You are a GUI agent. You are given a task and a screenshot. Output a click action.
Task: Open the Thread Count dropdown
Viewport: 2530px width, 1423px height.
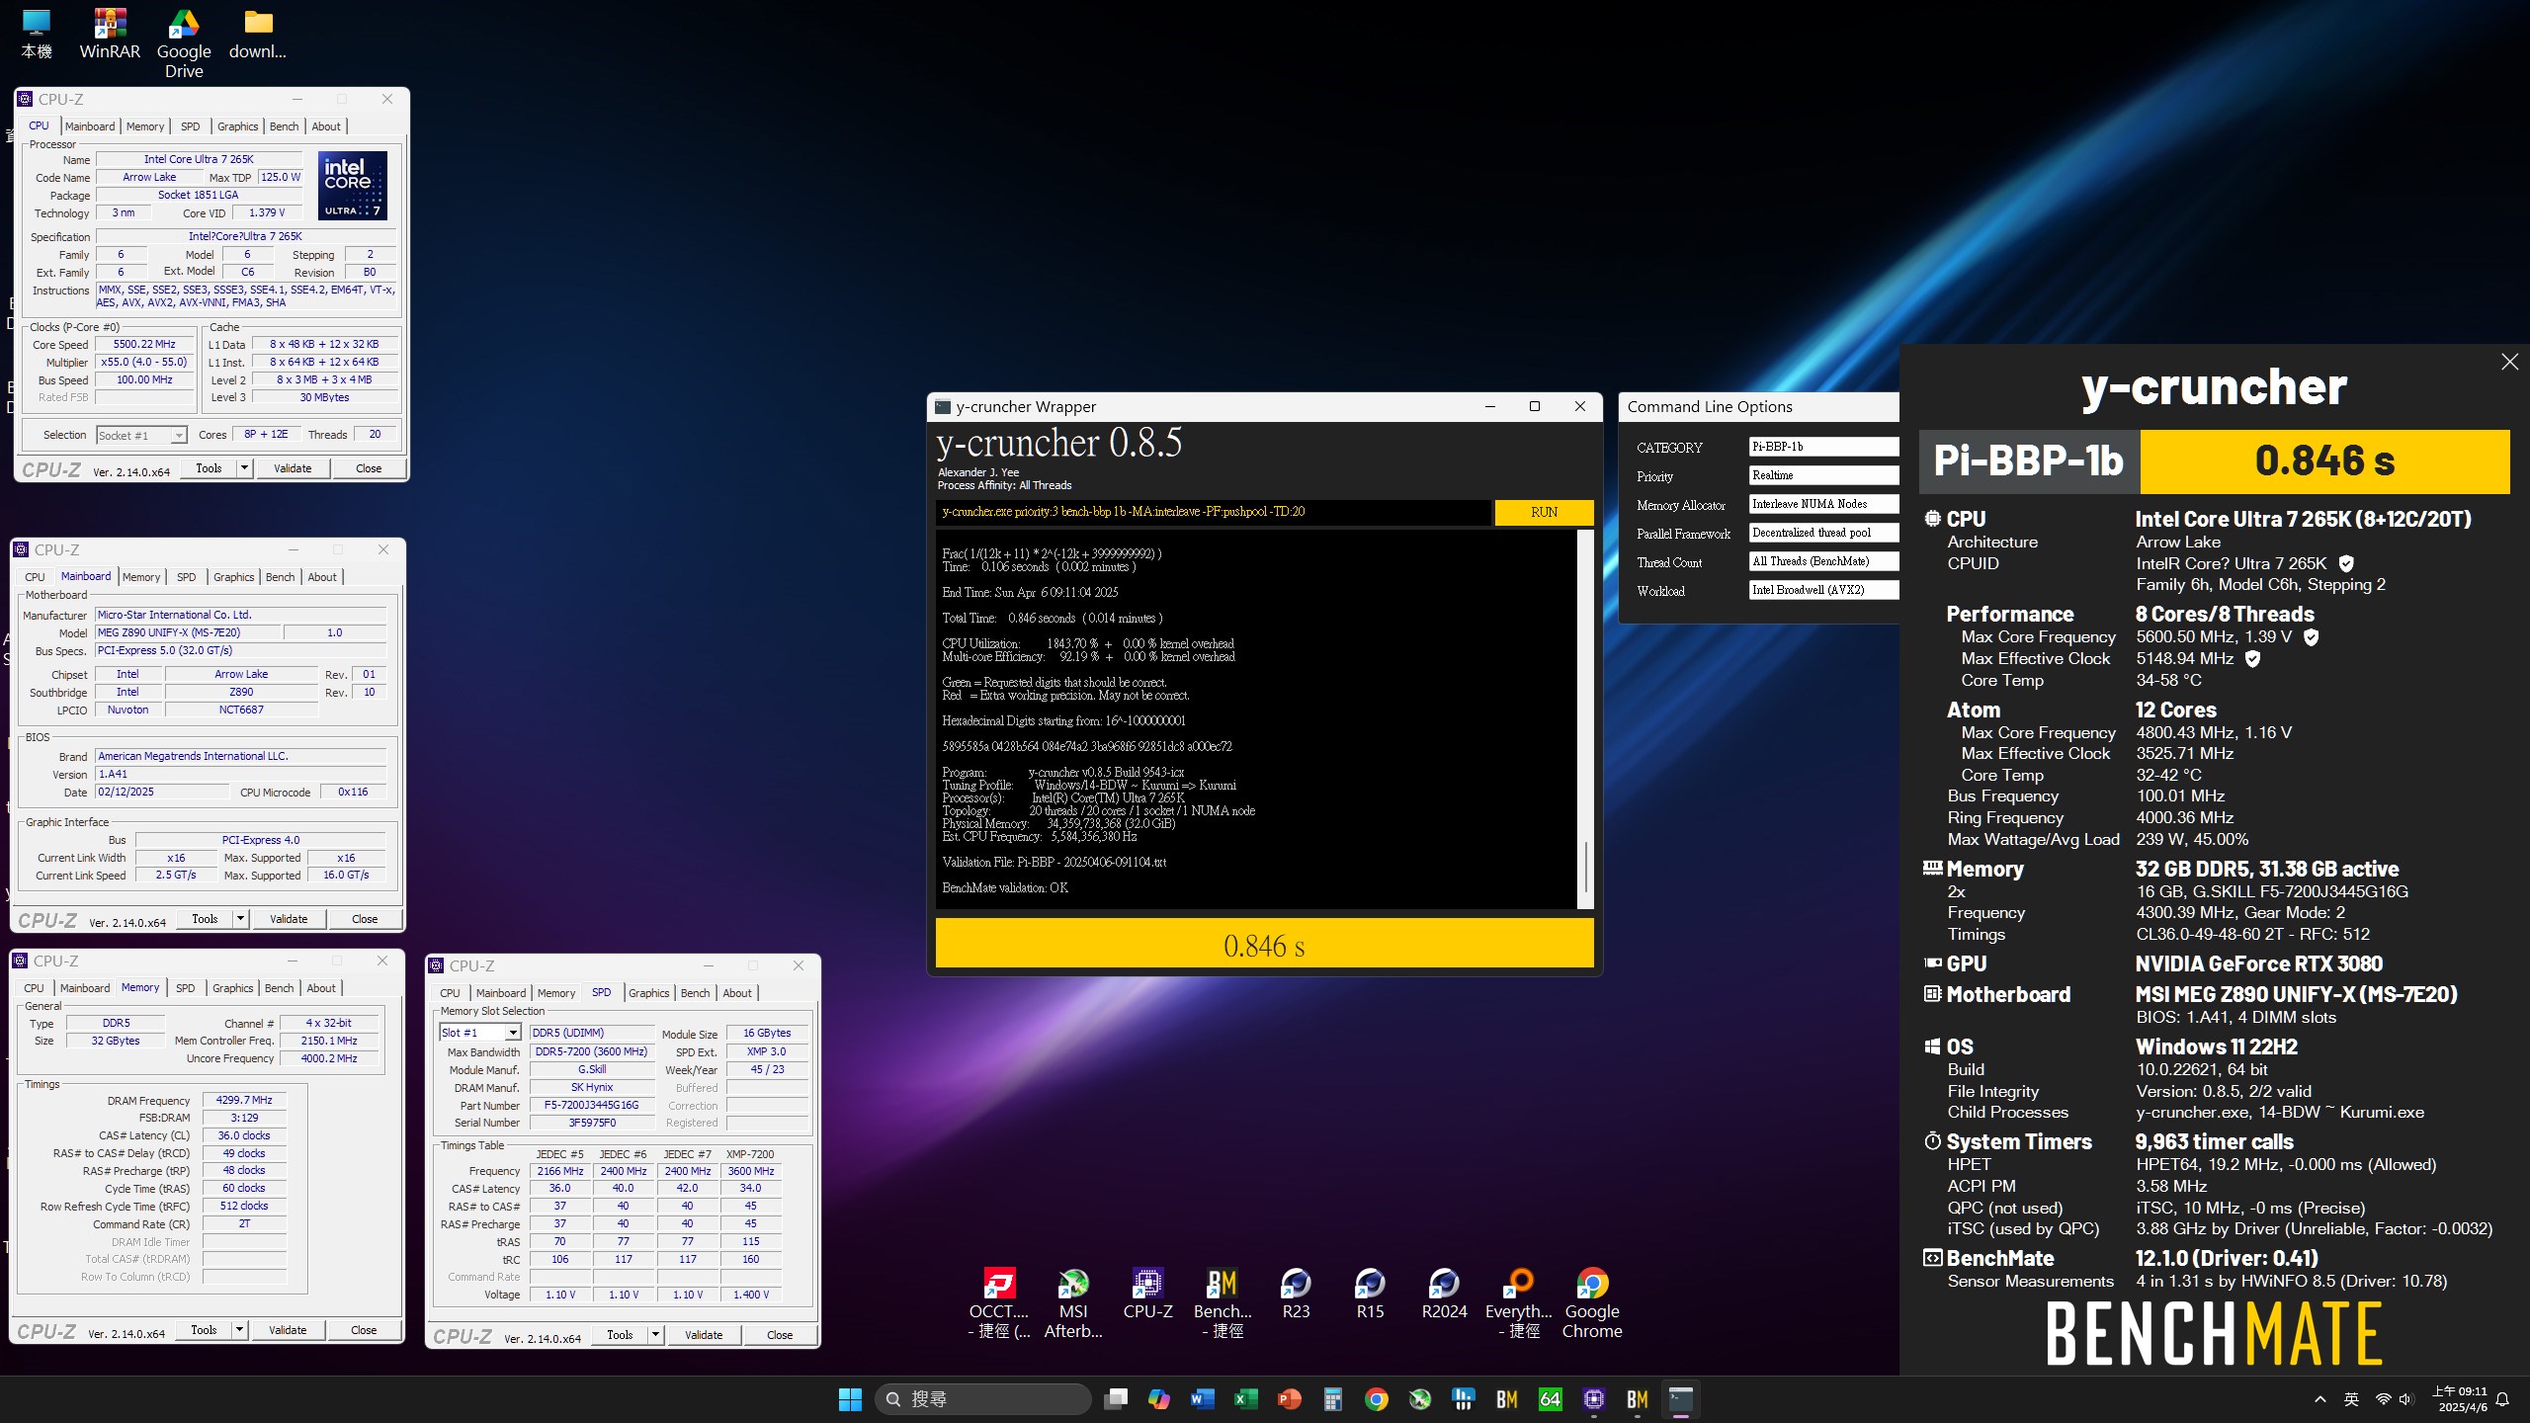pos(1823,561)
